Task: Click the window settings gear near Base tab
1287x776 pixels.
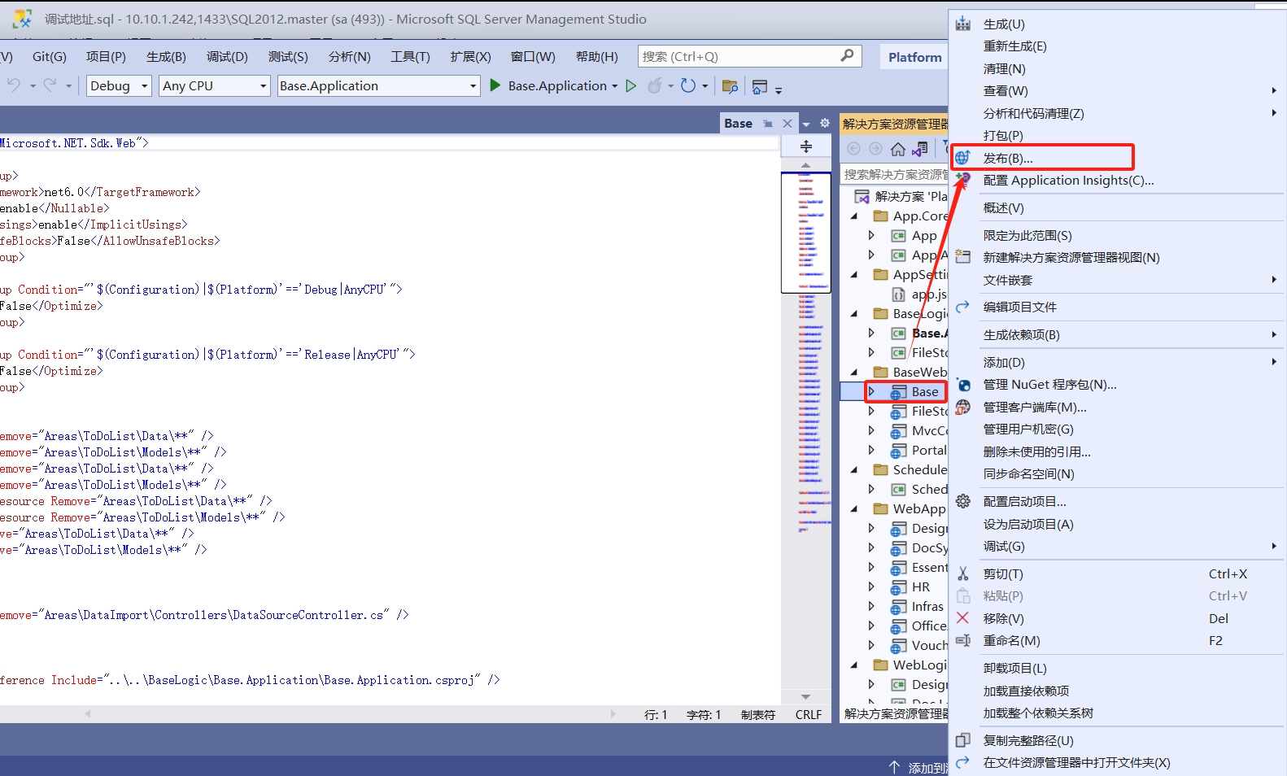Action: point(825,124)
